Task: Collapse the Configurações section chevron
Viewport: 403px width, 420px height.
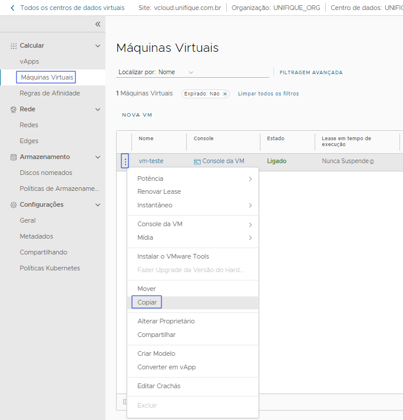Action: 98,205
